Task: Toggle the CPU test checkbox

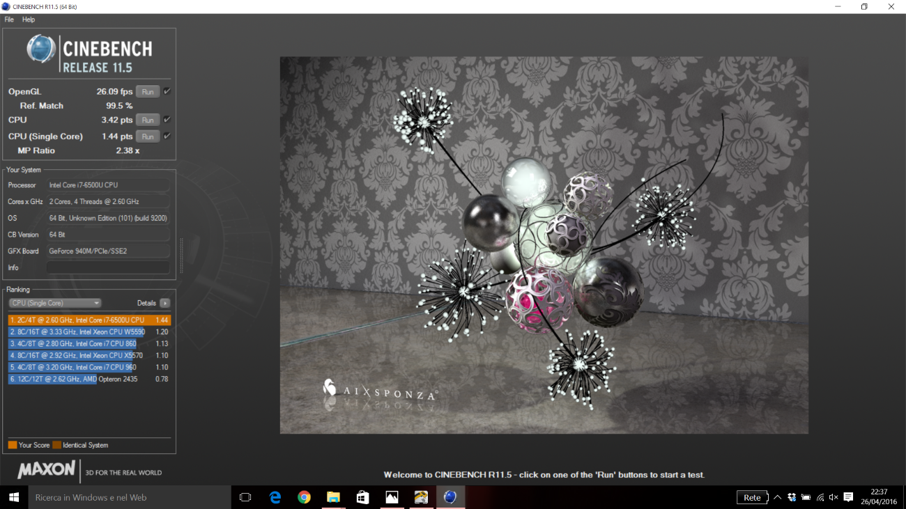Action: tap(167, 119)
